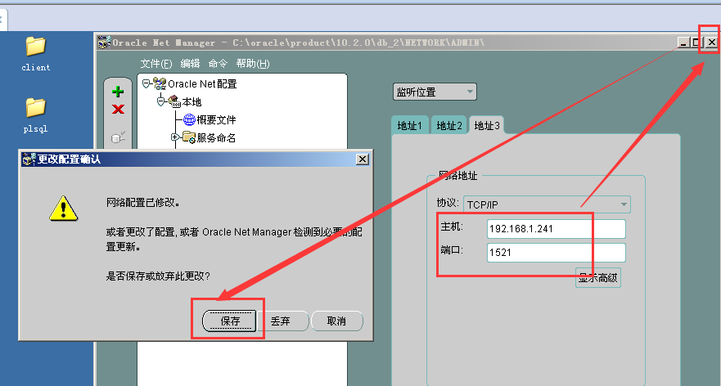This screenshot has height=386, width=721.
Task: Click the red X delete icon
Action: pyautogui.click(x=118, y=110)
